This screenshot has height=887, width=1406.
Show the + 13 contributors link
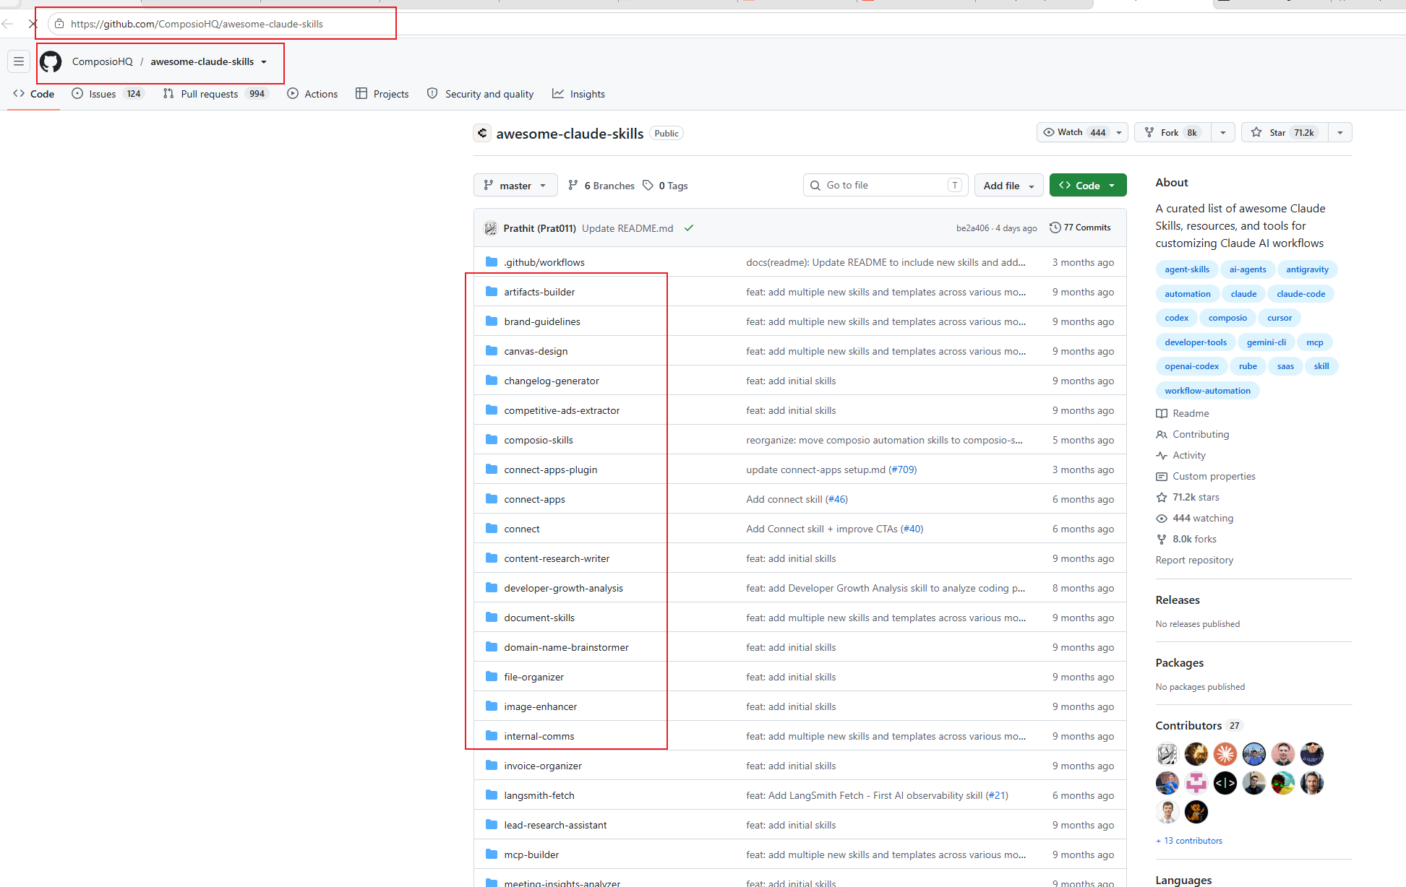coord(1189,841)
